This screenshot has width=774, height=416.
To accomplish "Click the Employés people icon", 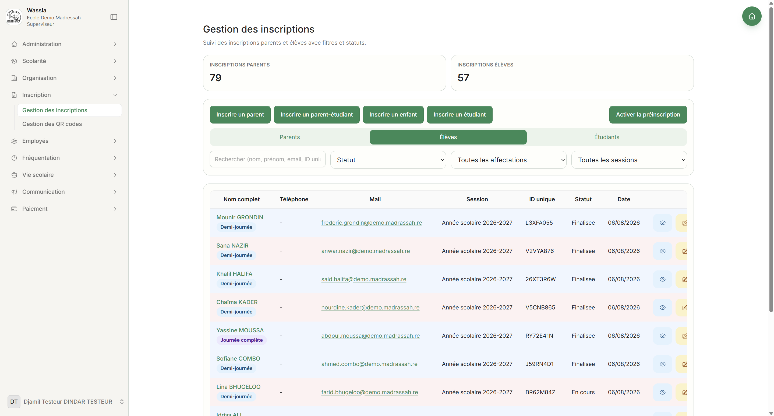I will (x=14, y=141).
